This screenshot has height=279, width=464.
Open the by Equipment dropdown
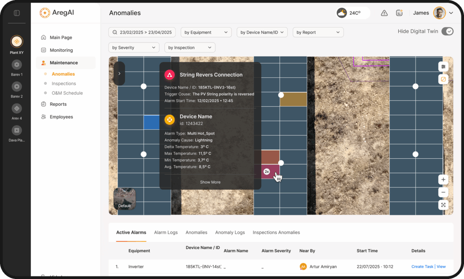pyautogui.click(x=206, y=33)
